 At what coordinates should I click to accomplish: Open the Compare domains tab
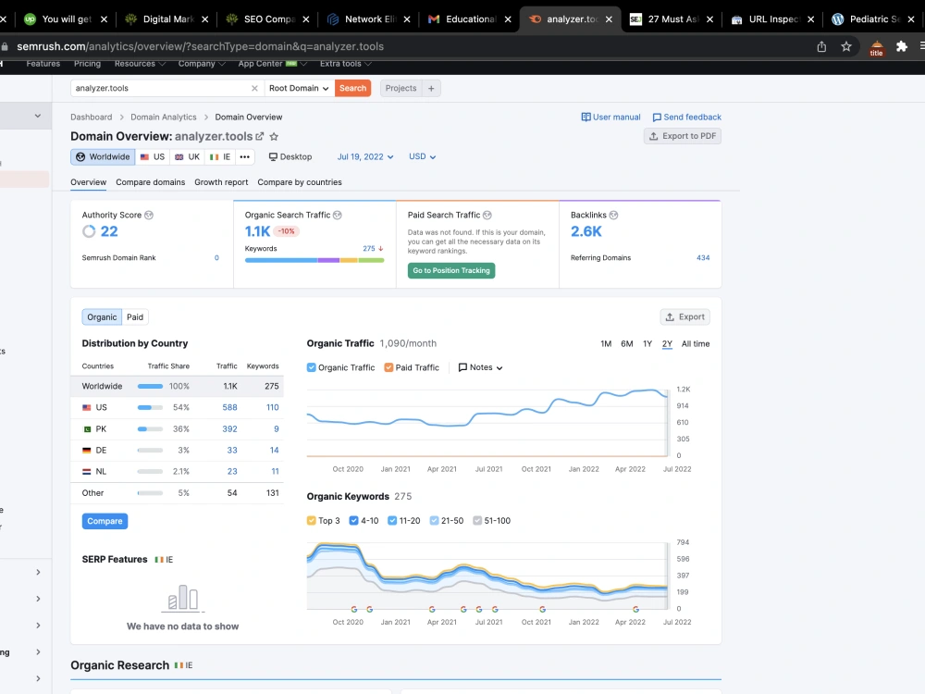pyautogui.click(x=151, y=182)
